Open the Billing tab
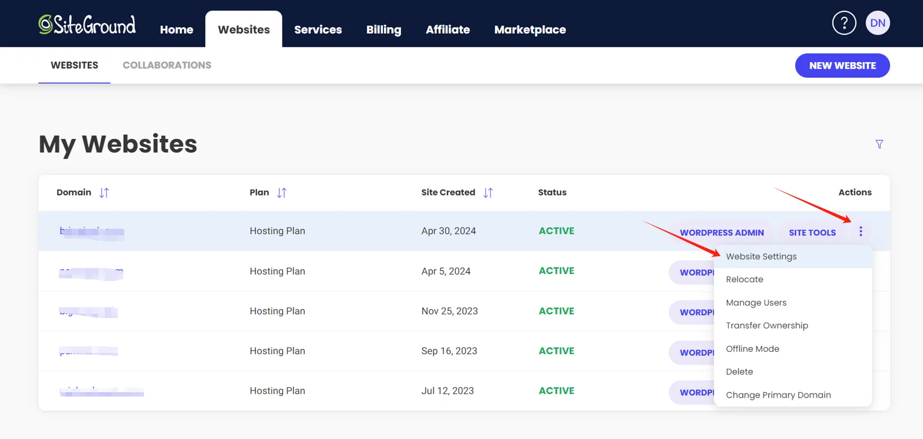 point(384,29)
